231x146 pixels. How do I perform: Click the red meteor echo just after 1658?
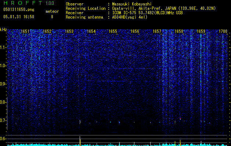180,118
